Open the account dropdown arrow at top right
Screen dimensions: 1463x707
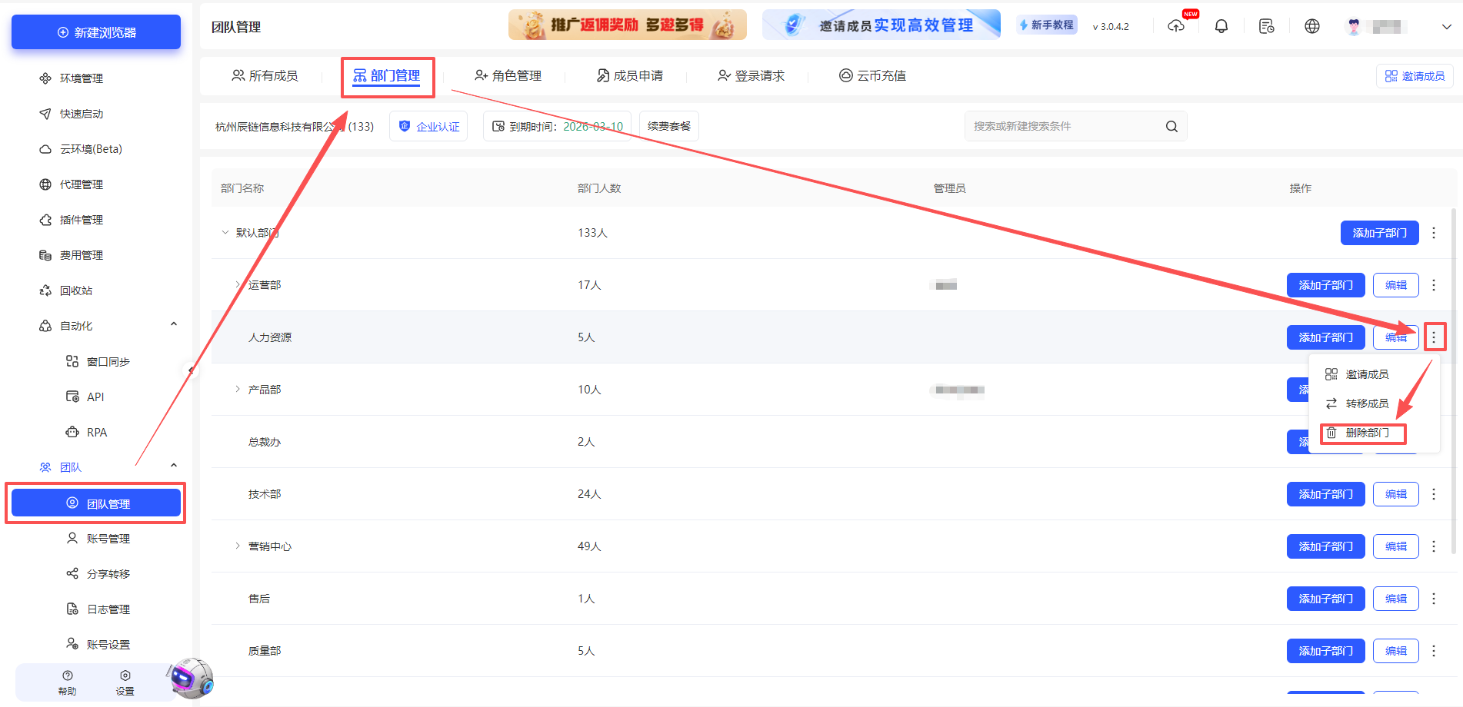click(x=1445, y=25)
